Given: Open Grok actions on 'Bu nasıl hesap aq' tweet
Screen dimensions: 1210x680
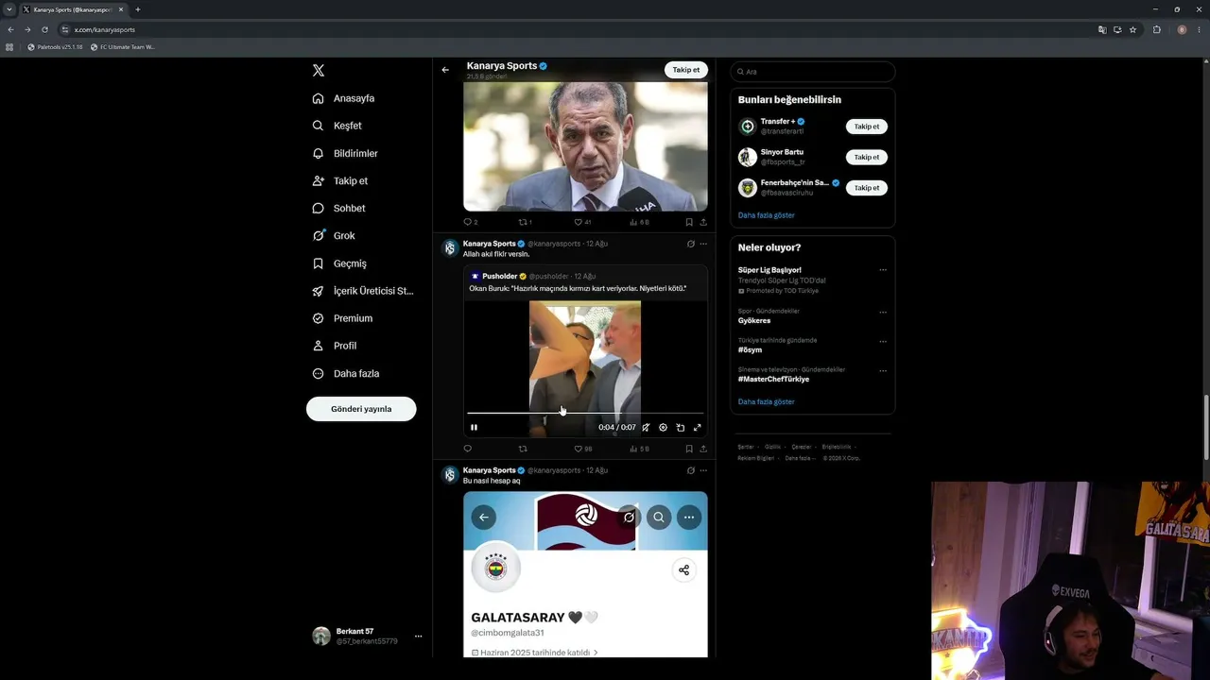Looking at the screenshot, I should pyautogui.click(x=691, y=470).
